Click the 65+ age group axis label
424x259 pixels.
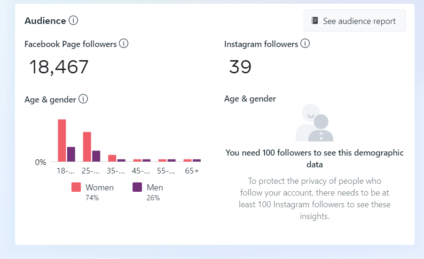point(191,171)
